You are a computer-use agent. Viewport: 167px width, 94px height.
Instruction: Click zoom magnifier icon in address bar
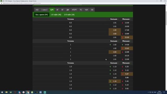[165, 3]
